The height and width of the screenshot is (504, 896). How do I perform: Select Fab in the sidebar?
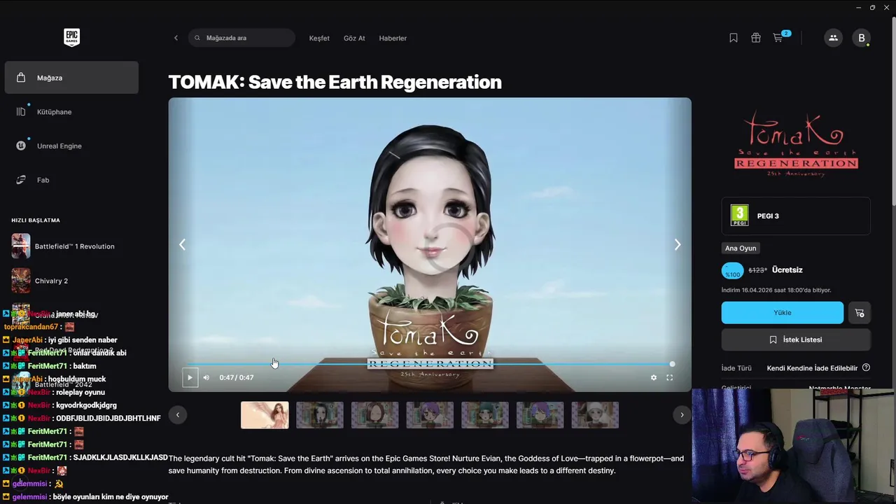(71, 180)
